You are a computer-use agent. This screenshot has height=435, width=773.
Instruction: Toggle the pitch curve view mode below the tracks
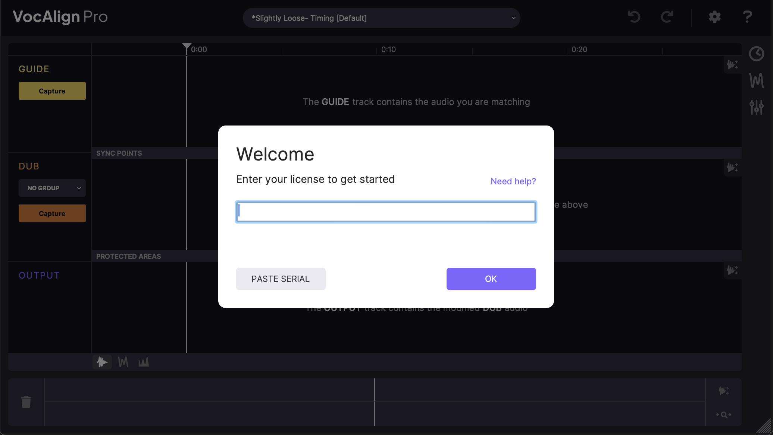(123, 362)
